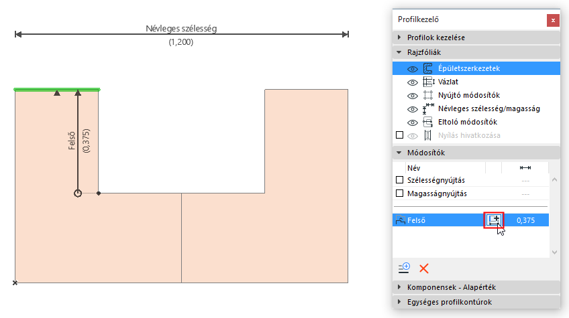
Task: Expand the Komponensek - Alapérték section
Action: 399,287
